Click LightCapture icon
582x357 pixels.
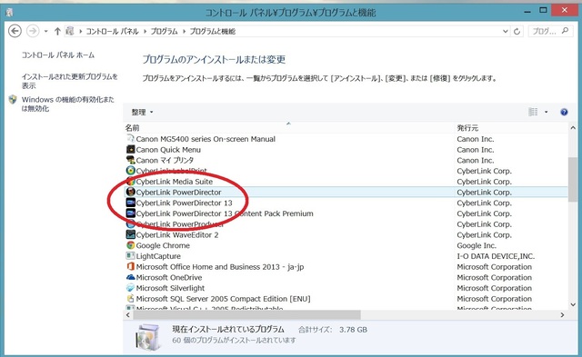(130, 256)
